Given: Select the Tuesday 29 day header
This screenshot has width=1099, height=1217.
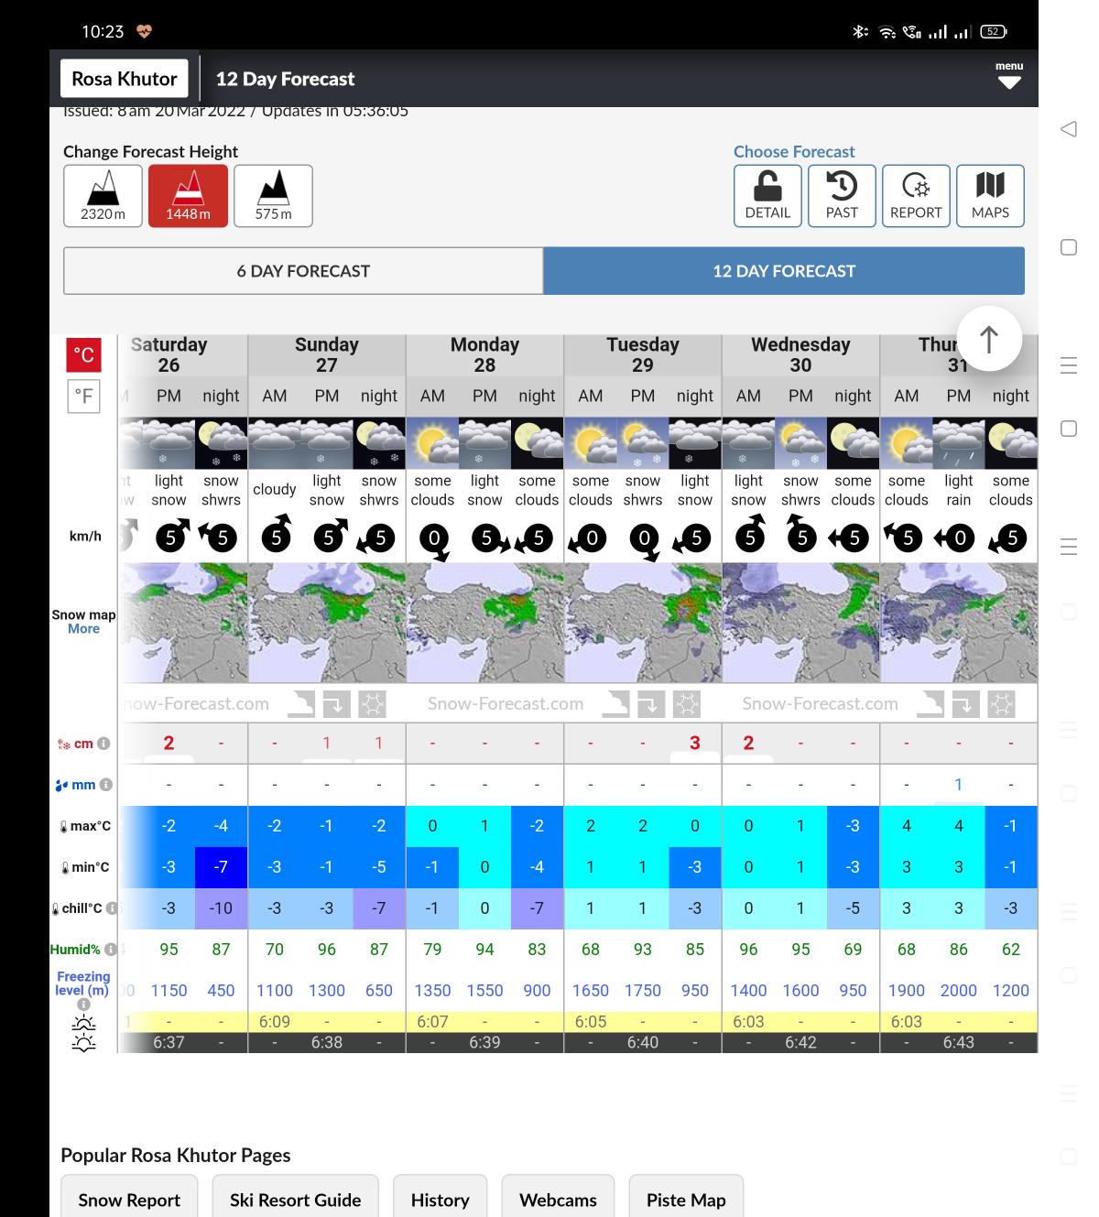Looking at the screenshot, I should pyautogui.click(x=643, y=354).
